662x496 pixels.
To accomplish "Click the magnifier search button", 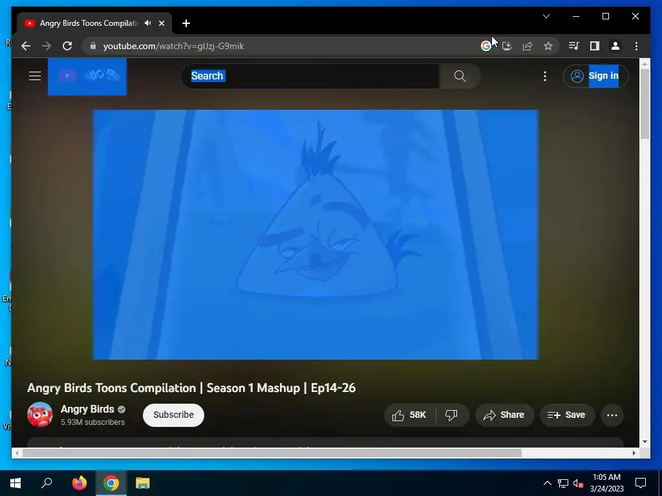I will pyautogui.click(x=460, y=76).
